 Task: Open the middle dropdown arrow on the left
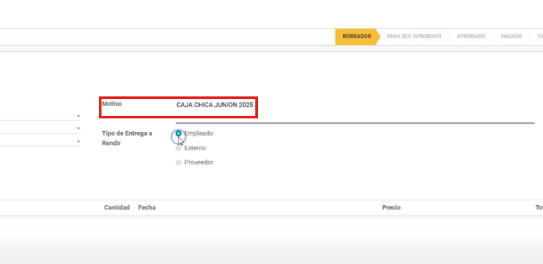[x=78, y=128]
